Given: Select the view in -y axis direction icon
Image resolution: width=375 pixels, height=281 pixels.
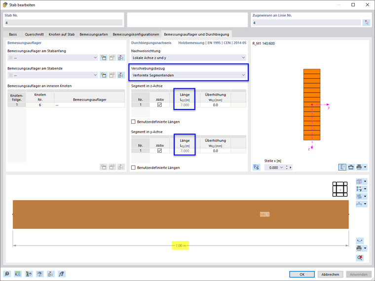Looking at the screenshot, I should click(359, 189).
